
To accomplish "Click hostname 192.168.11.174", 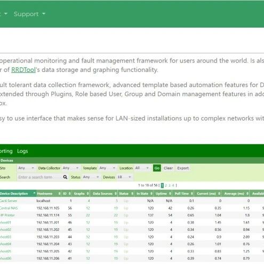I will pyautogui.click(x=48, y=215).
